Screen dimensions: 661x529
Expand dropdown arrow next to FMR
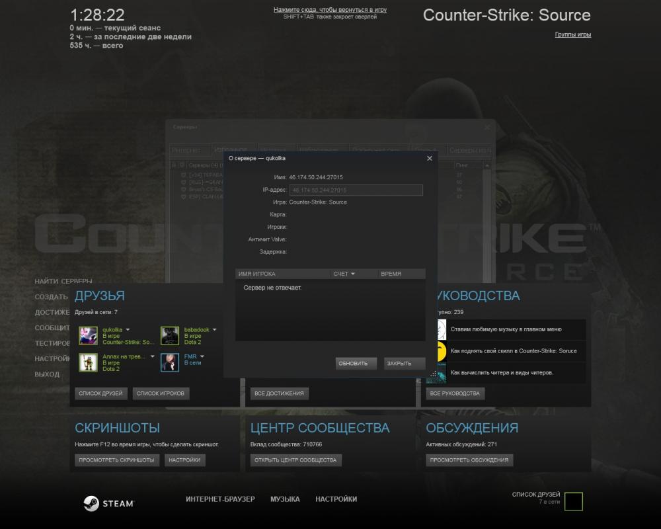coord(202,357)
